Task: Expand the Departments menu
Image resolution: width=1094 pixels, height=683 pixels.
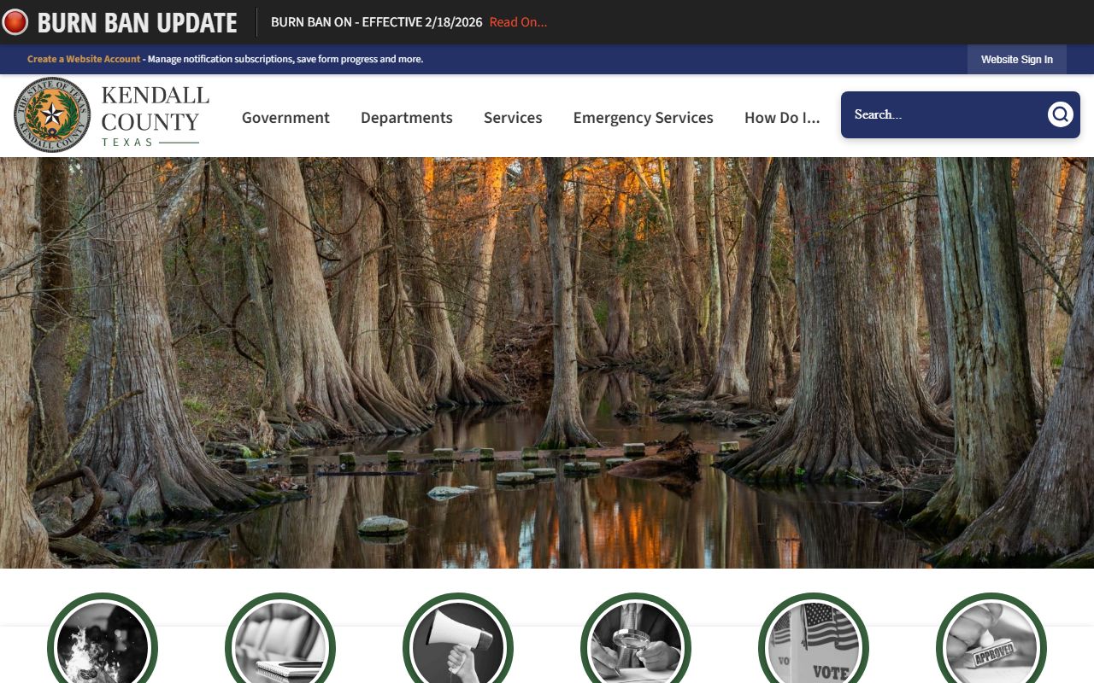Action: [407, 118]
